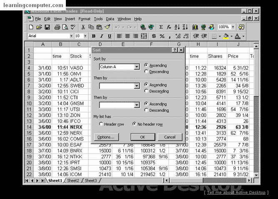Image resolution: width=278 pixels, height=199 pixels.
Task: Select row 14 header
Action: [x=29, y=127]
